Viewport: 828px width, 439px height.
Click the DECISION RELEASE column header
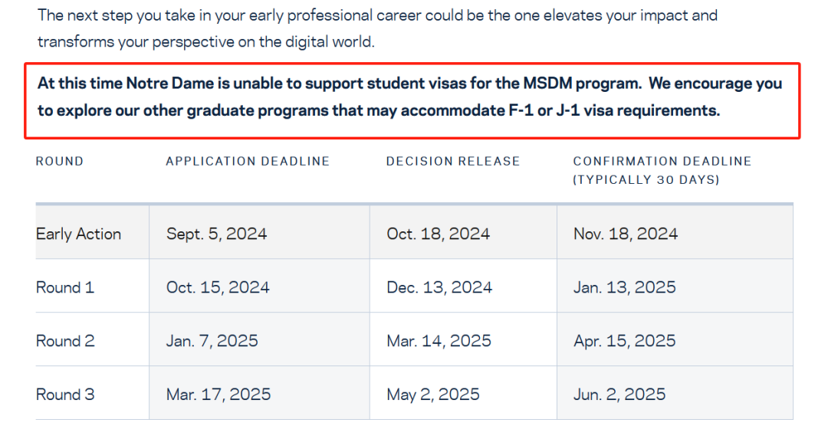[453, 162]
